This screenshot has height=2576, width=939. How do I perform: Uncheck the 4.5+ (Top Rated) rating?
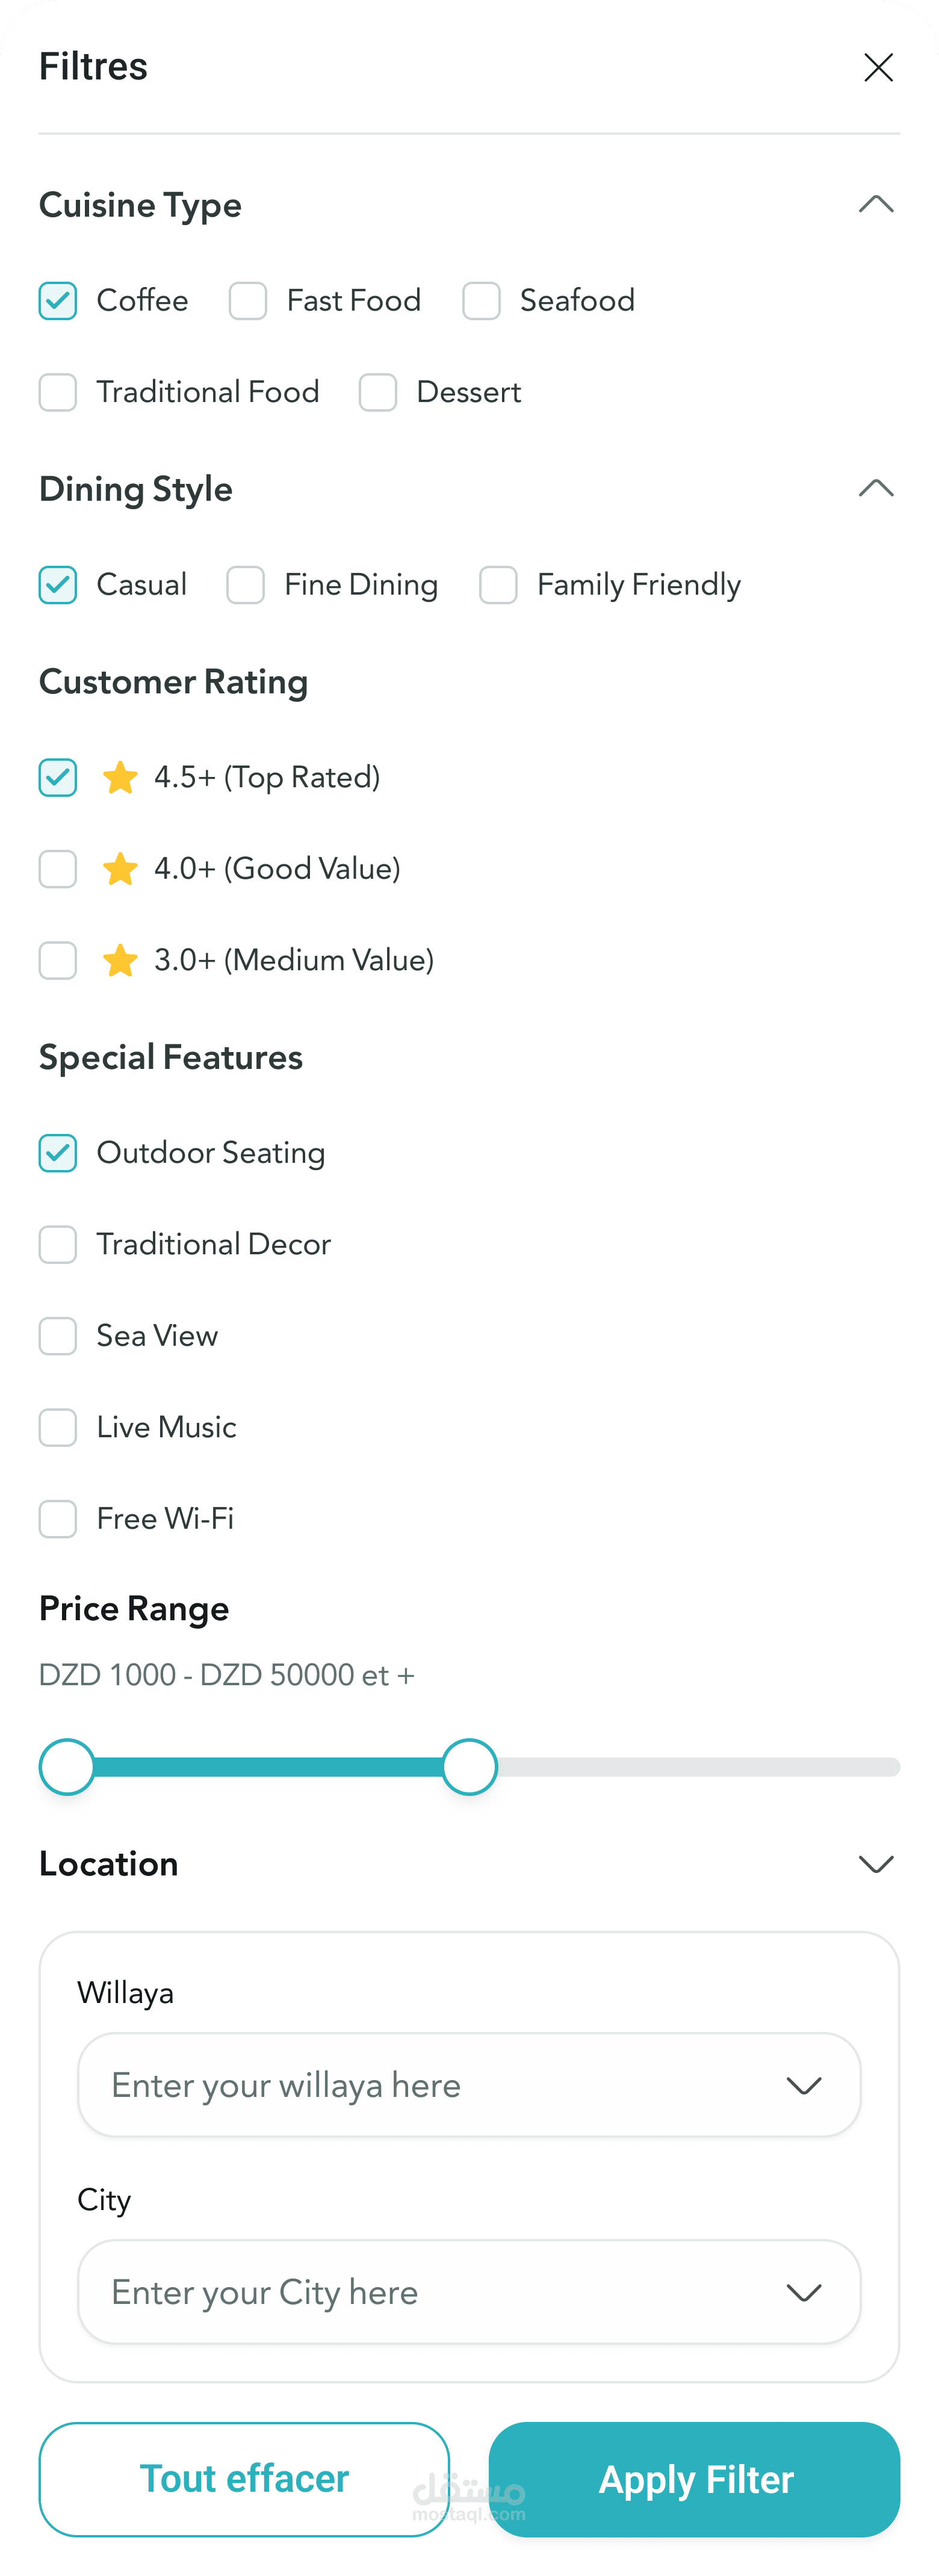pos(58,777)
